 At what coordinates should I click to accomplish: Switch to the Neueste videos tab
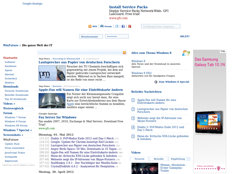point(140,159)
